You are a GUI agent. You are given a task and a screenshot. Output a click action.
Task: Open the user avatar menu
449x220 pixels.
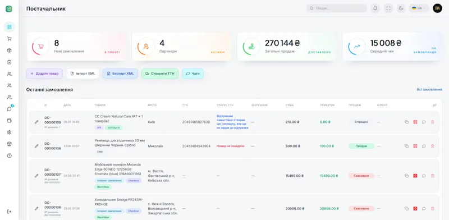click(x=437, y=8)
